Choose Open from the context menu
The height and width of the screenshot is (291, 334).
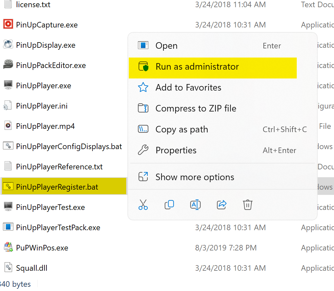coord(166,46)
